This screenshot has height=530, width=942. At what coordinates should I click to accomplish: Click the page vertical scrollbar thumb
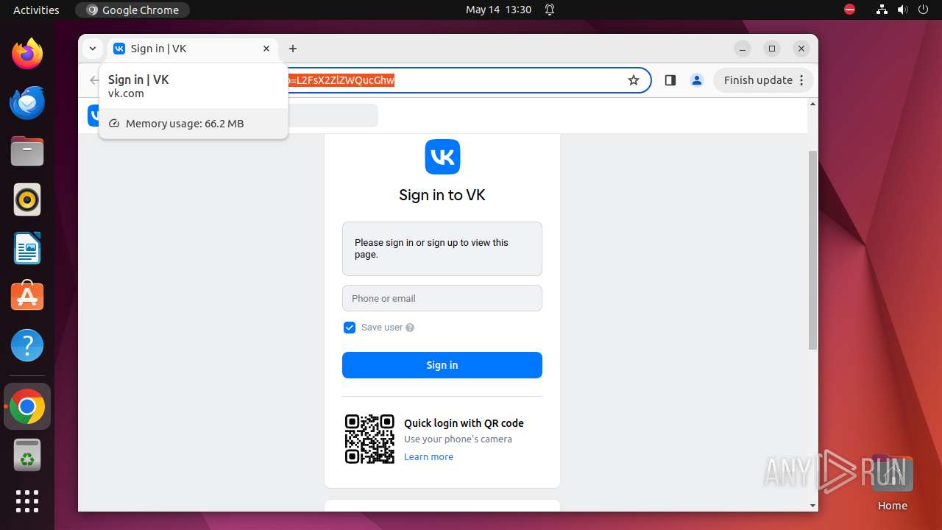[812, 250]
